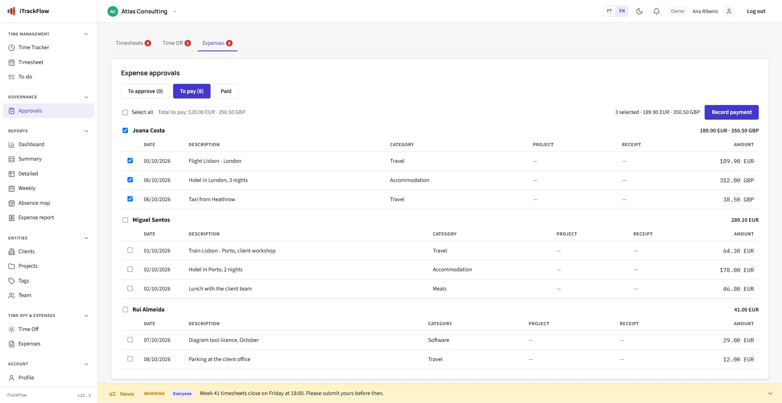Click the Dashboard chart icon

pos(12,145)
